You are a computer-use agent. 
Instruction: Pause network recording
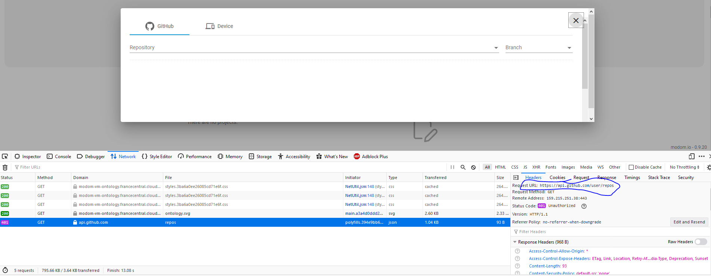(452, 167)
